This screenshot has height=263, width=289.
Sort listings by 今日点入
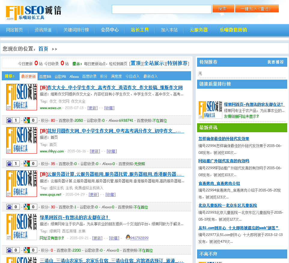click(132, 76)
